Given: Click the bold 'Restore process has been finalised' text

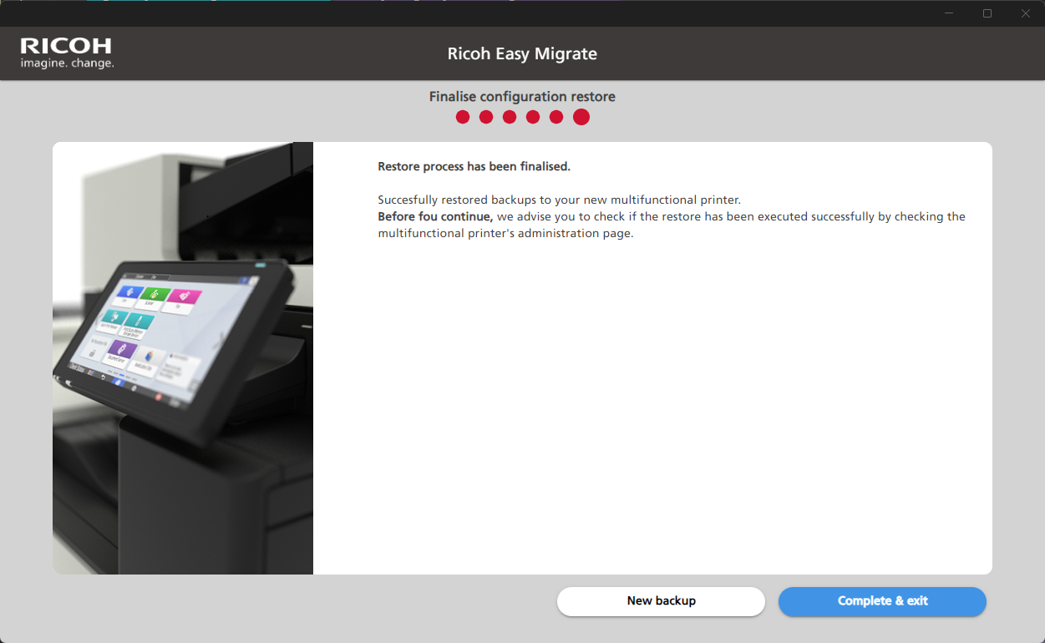Looking at the screenshot, I should [x=474, y=167].
